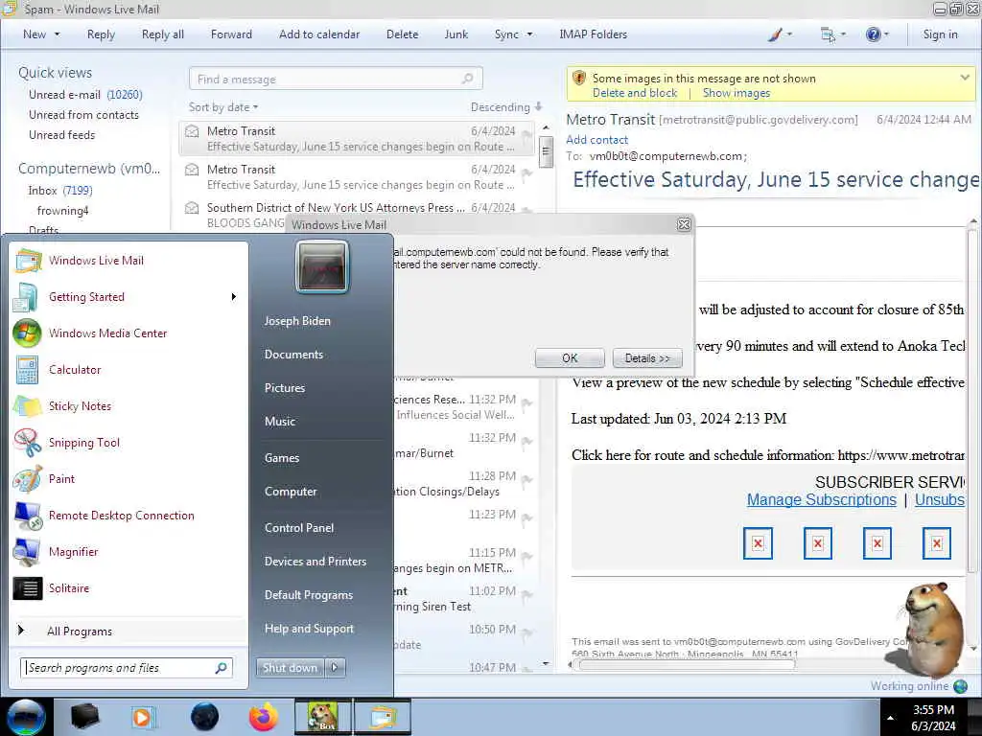This screenshot has width=982, height=736.
Task: Click OK in the error dialog
Action: (570, 358)
